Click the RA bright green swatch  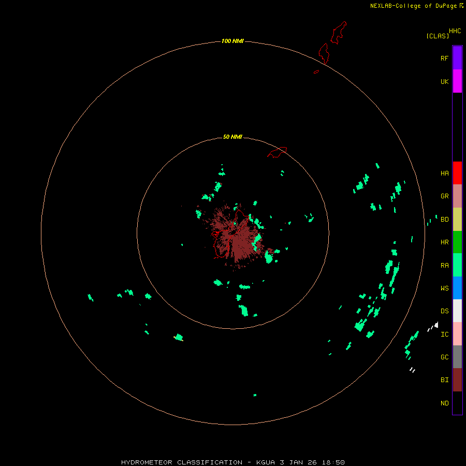click(x=457, y=265)
